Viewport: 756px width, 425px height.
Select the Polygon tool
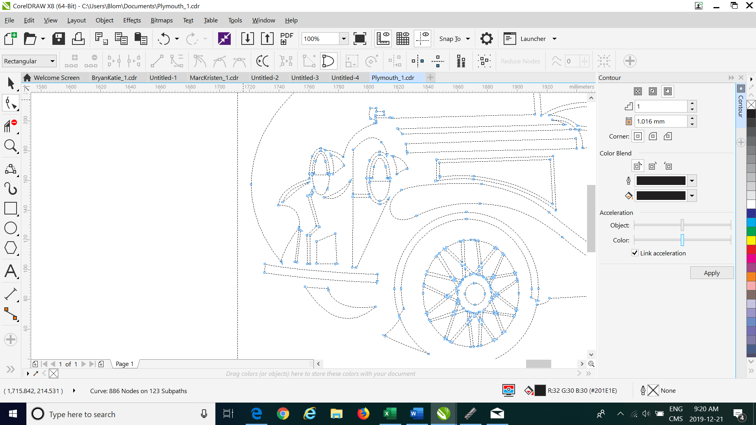click(x=11, y=248)
